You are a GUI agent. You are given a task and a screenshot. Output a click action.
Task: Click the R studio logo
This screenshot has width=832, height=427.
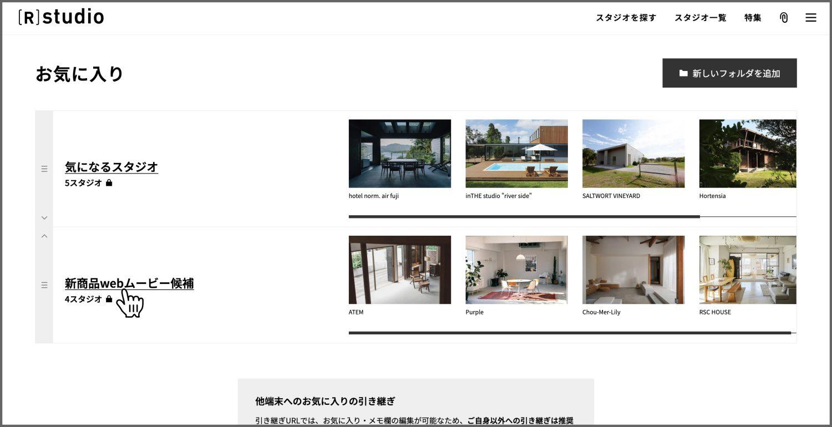coord(61,17)
